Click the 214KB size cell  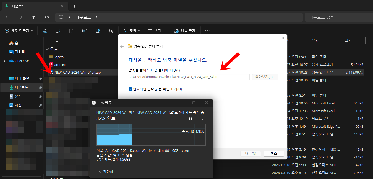tap(358, 157)
